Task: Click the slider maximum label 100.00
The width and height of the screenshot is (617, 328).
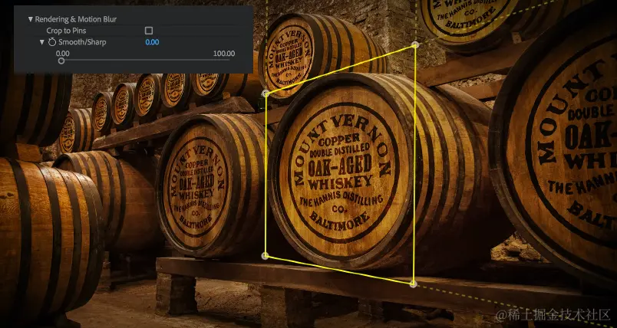Action: click(x=224, y=54)
